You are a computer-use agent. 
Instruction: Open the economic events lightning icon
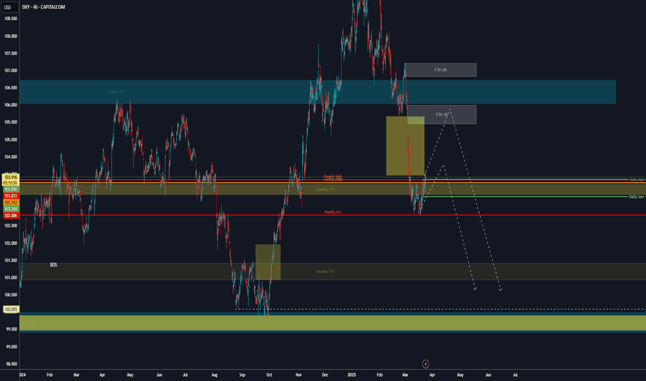click(426, 364)
